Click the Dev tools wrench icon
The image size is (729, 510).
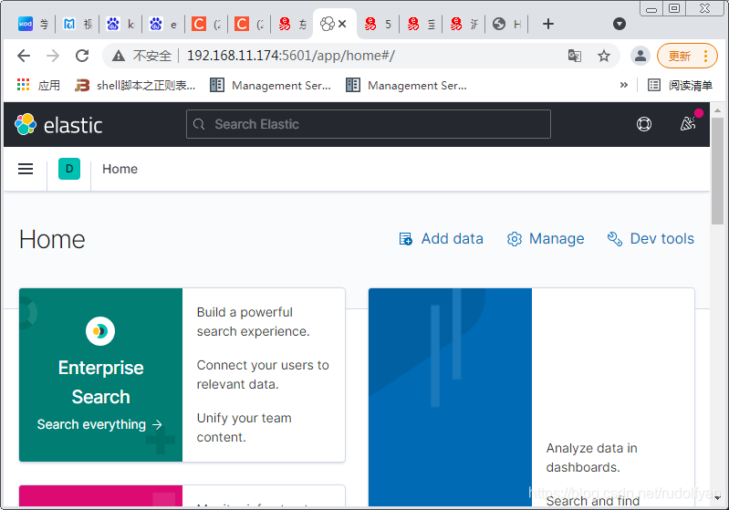point(615,239)
